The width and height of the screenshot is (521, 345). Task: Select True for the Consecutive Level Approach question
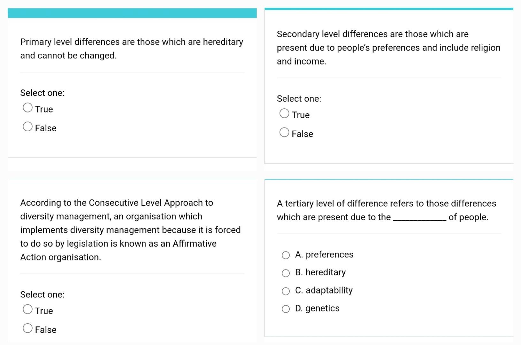tap(27, 309)
